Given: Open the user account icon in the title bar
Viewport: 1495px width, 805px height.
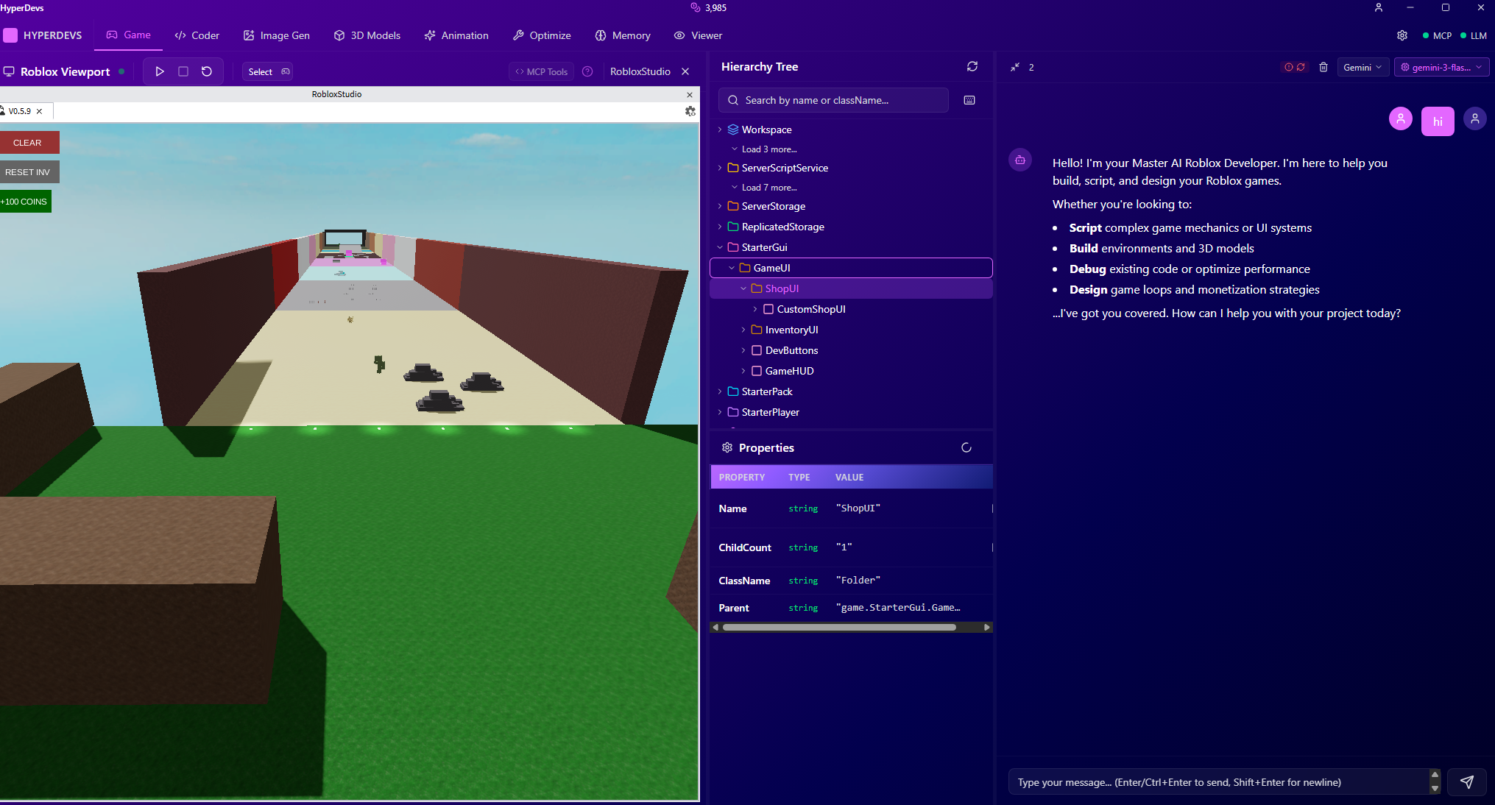Looking at the screenshot, I should [1379, 7].
